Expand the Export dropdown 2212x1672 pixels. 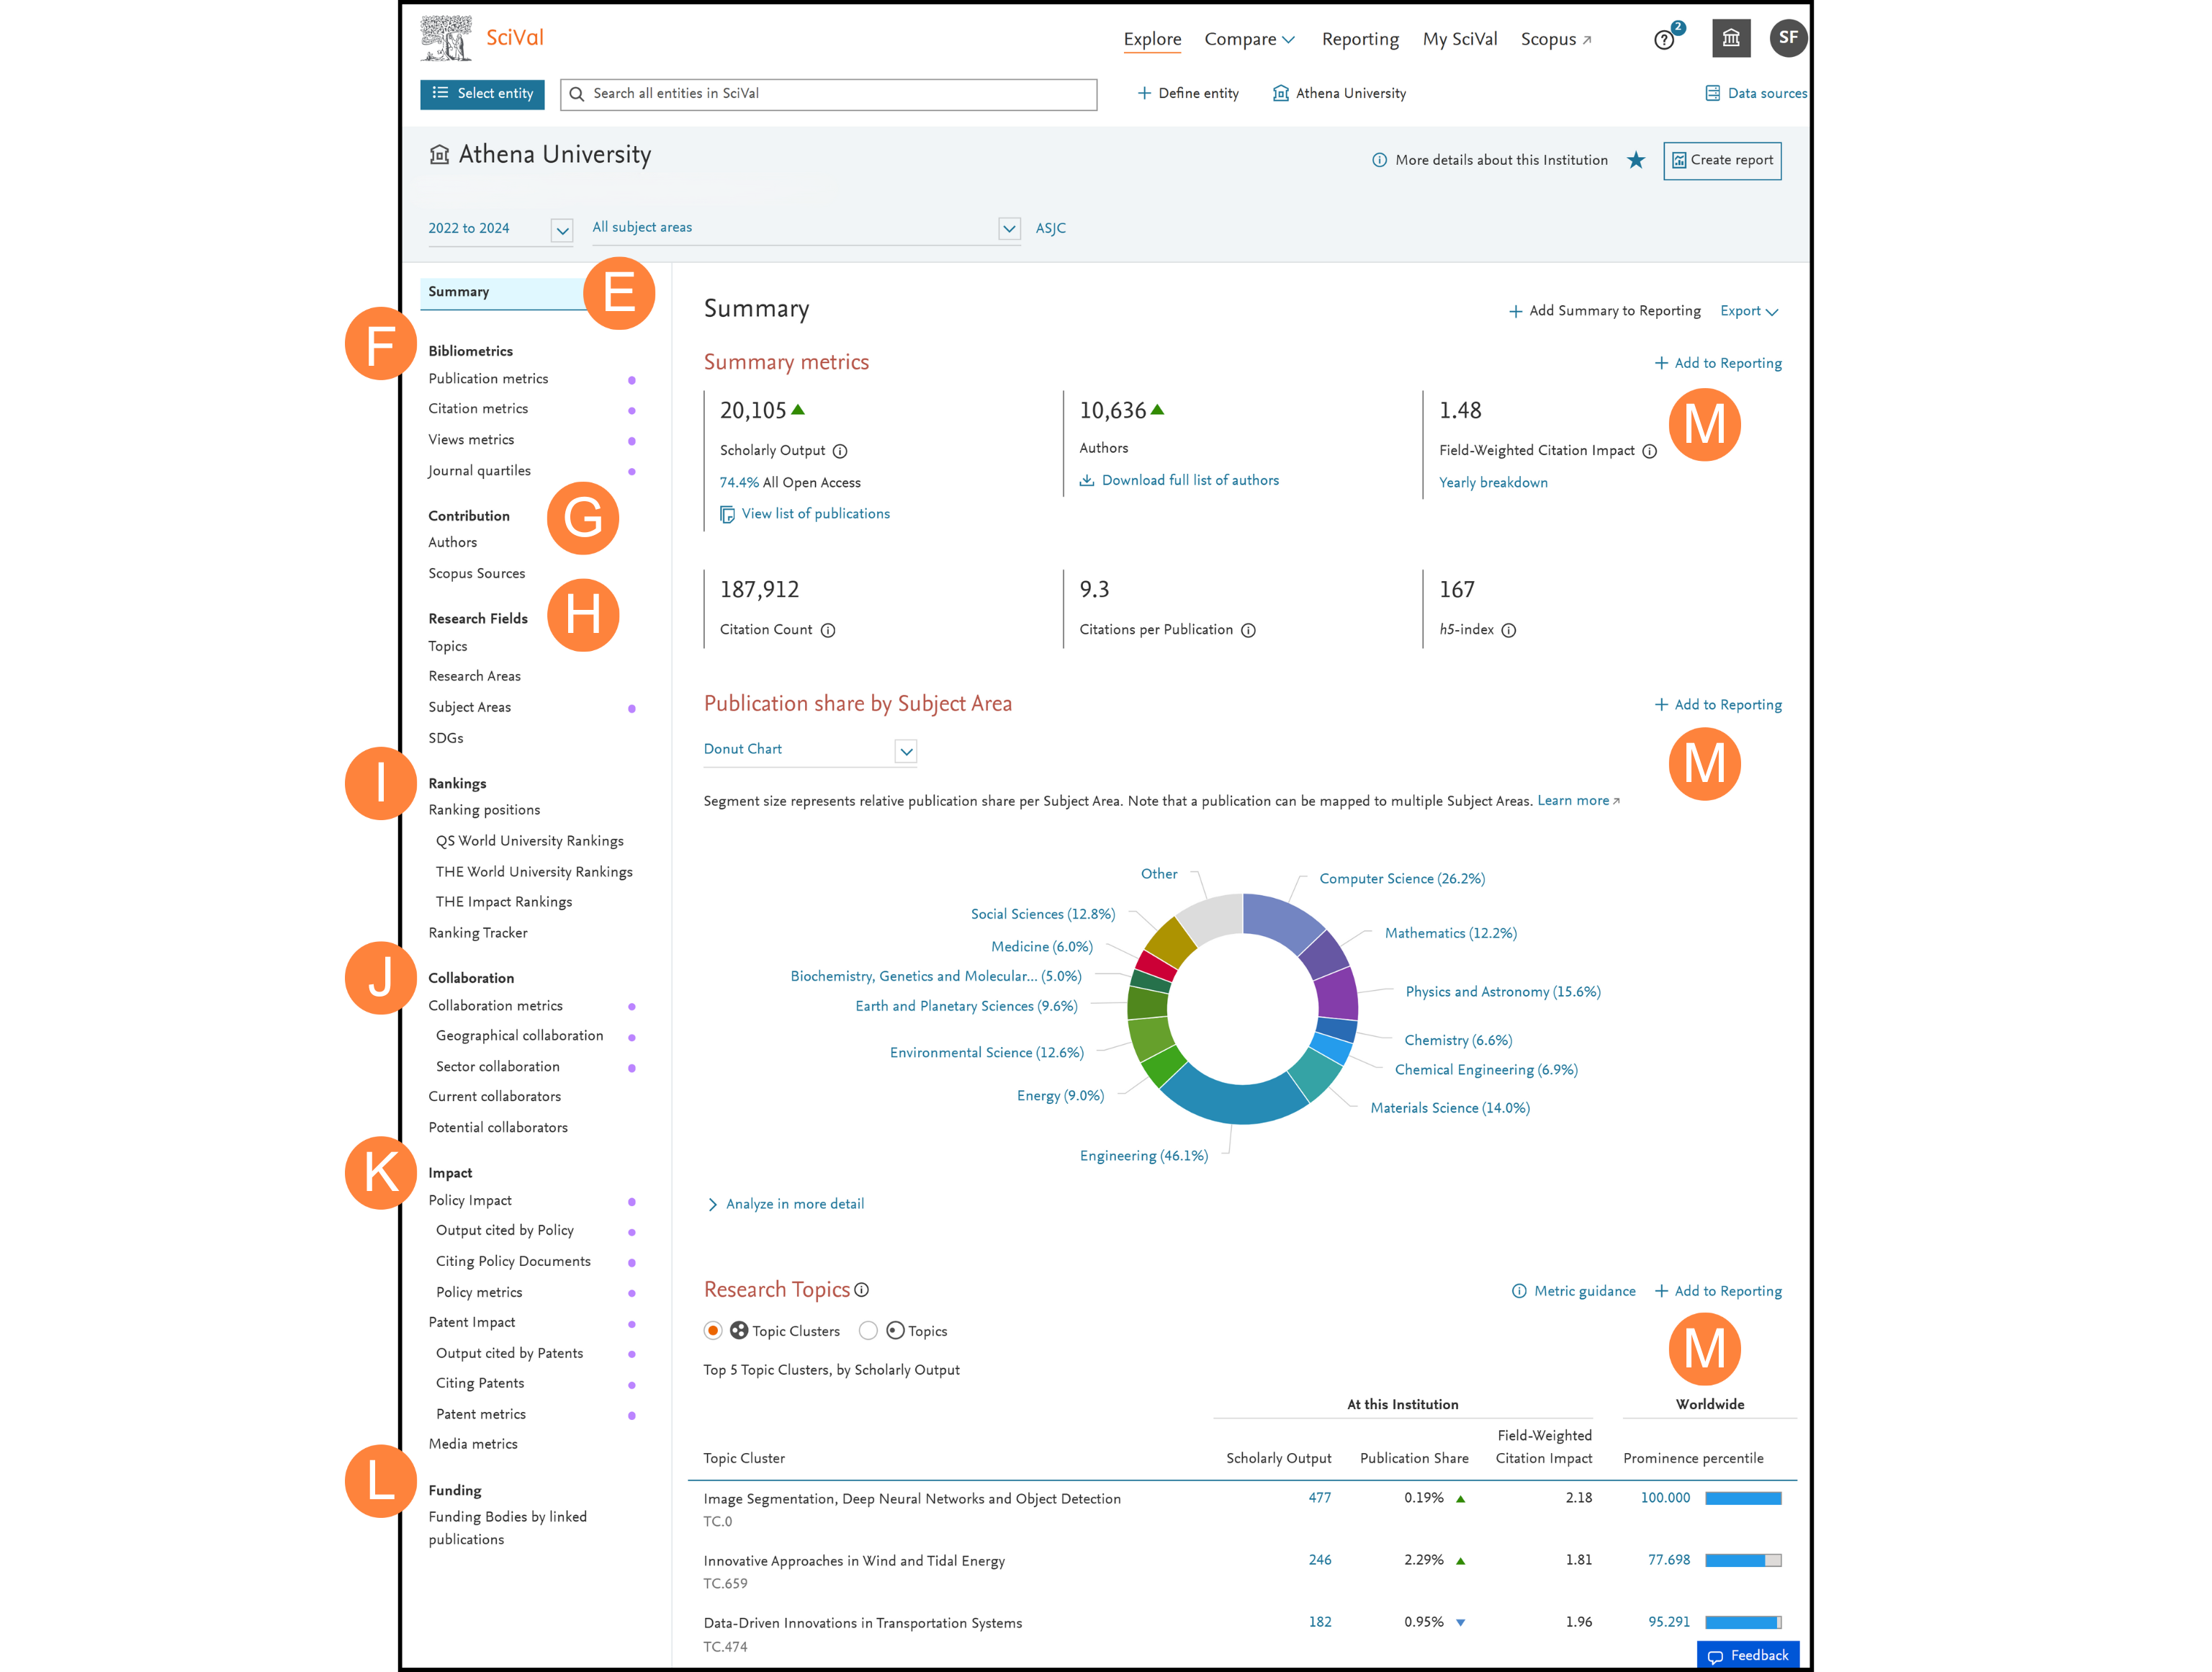point(1749,311)
